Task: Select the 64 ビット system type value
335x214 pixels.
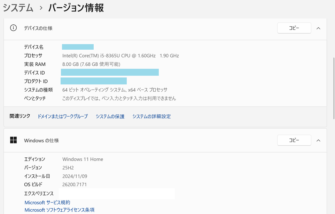Action: coord(115,90)
